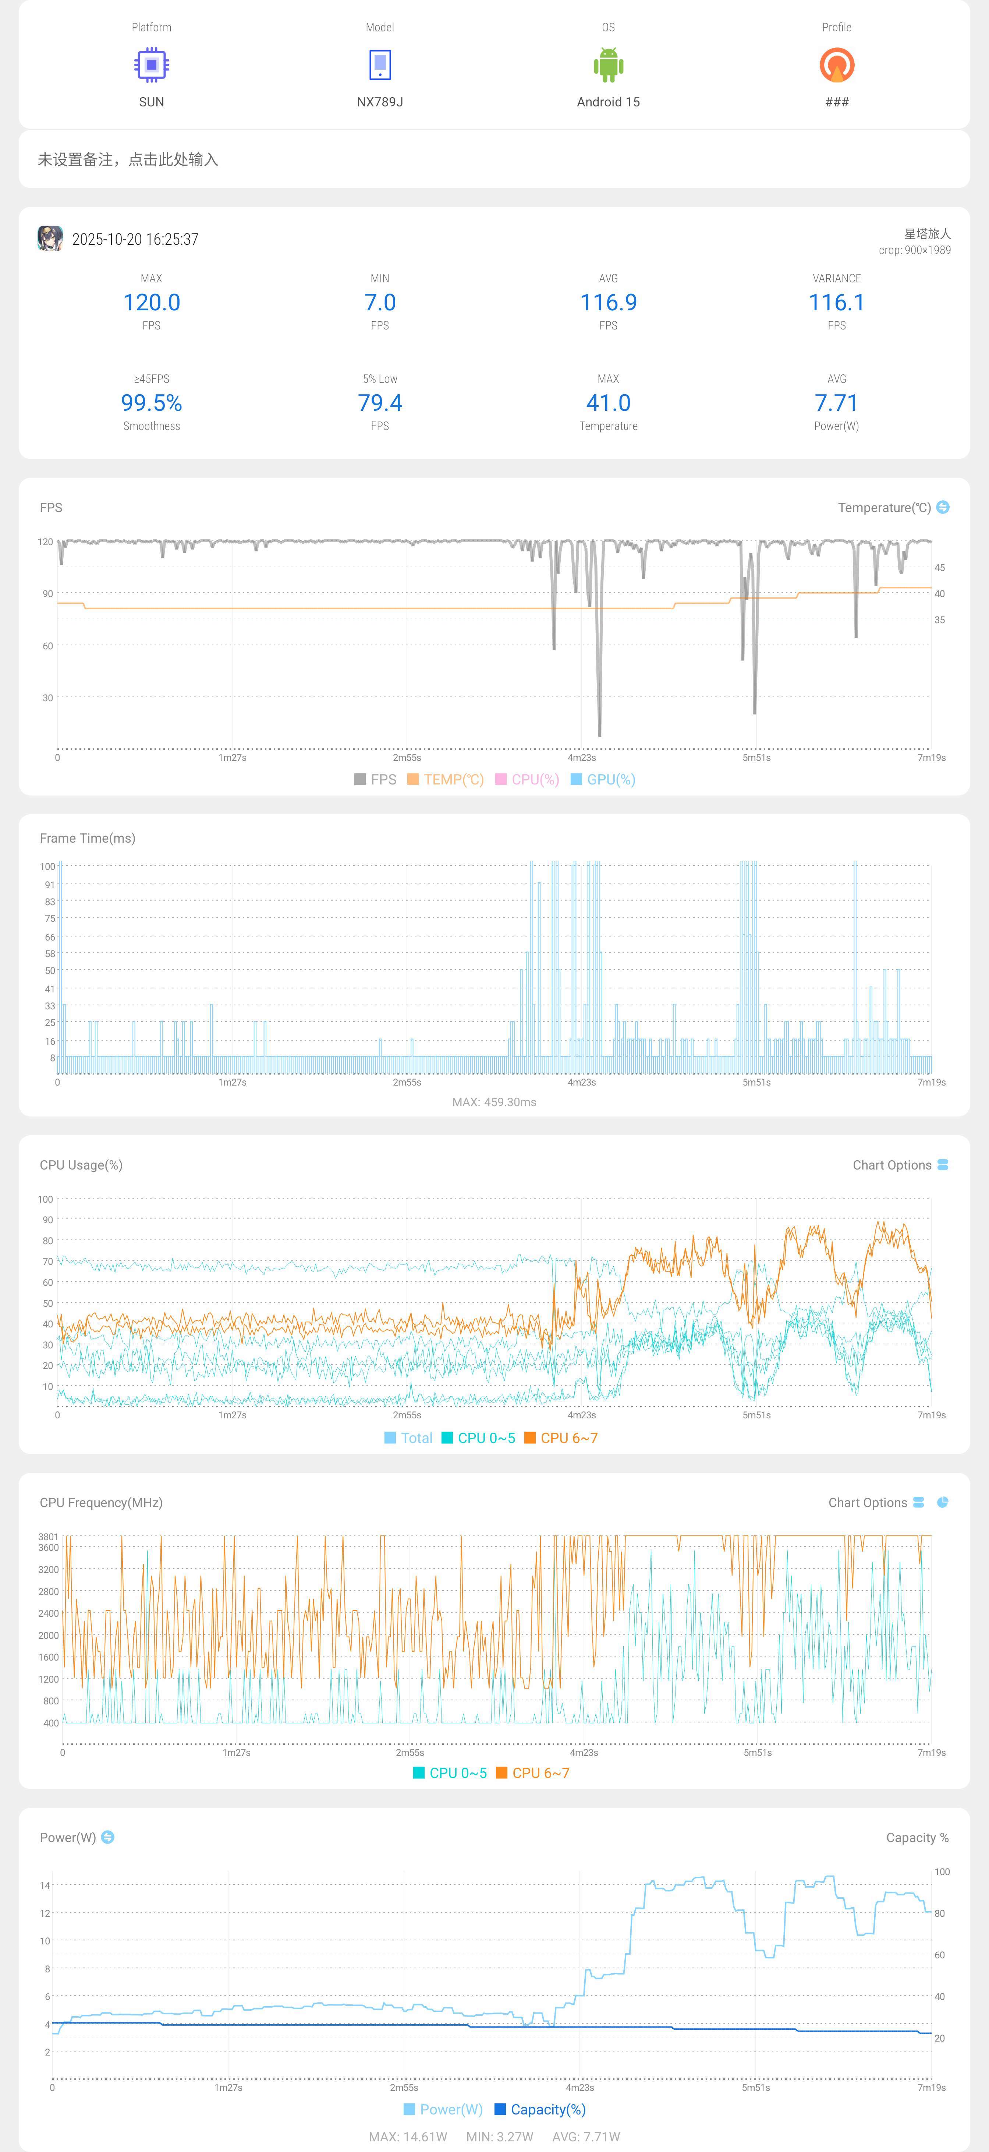Click the "AVG: 7.71W" power summary text
The width and height of the screenshot is (989, 2152).
pyautogui.click(x=586, y=2136)
